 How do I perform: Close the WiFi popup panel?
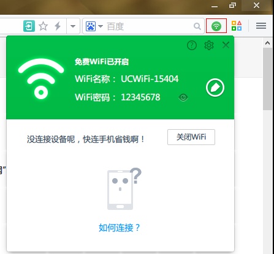[x=226, y=45]
